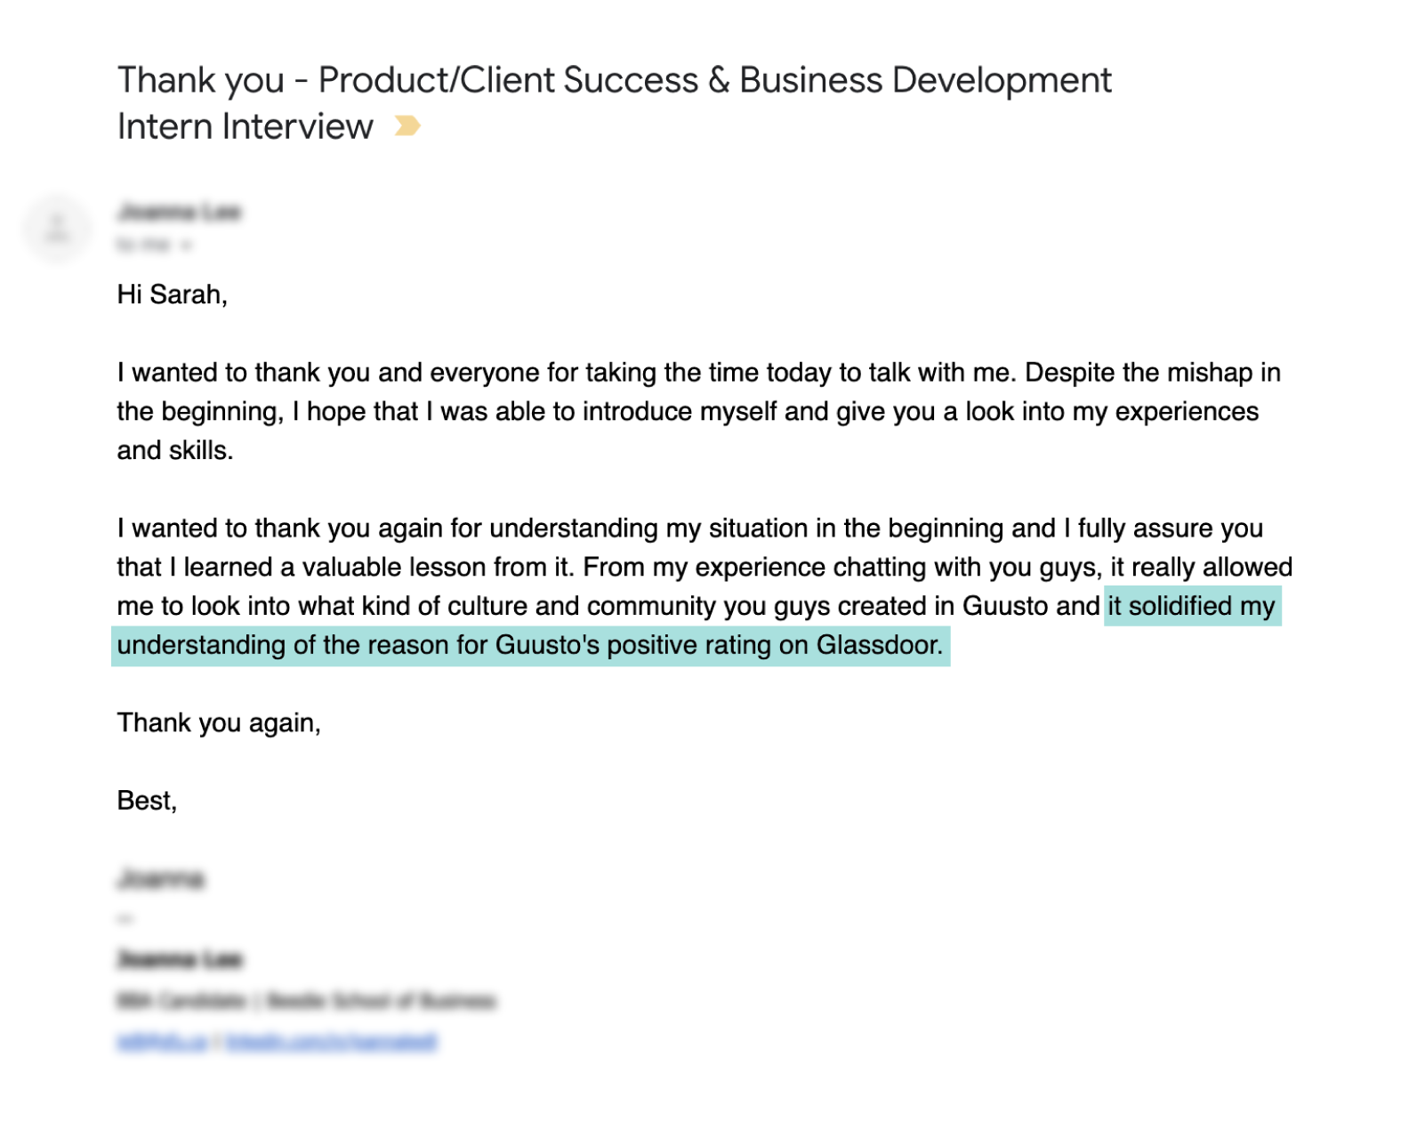This screenshot has height=1122, width=1409.
Task: Click the 'Thank you again,' closing line
Action: (219, 722)
